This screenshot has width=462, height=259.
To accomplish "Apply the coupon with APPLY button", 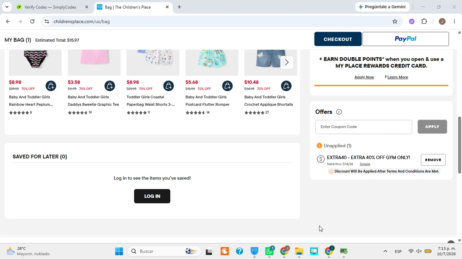I will coord(432,127).
